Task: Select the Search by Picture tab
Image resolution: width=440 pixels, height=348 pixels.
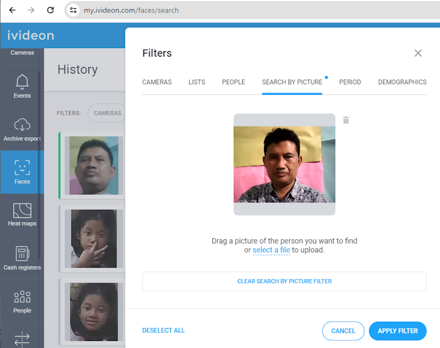Action: [x=292, y=82]
